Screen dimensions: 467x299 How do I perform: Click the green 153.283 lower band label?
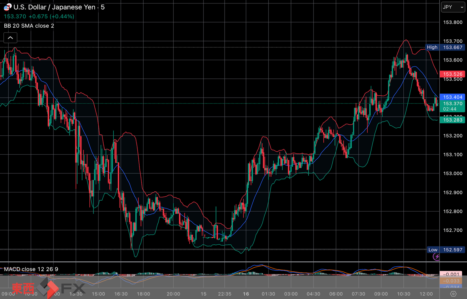(x=452, y=120)
